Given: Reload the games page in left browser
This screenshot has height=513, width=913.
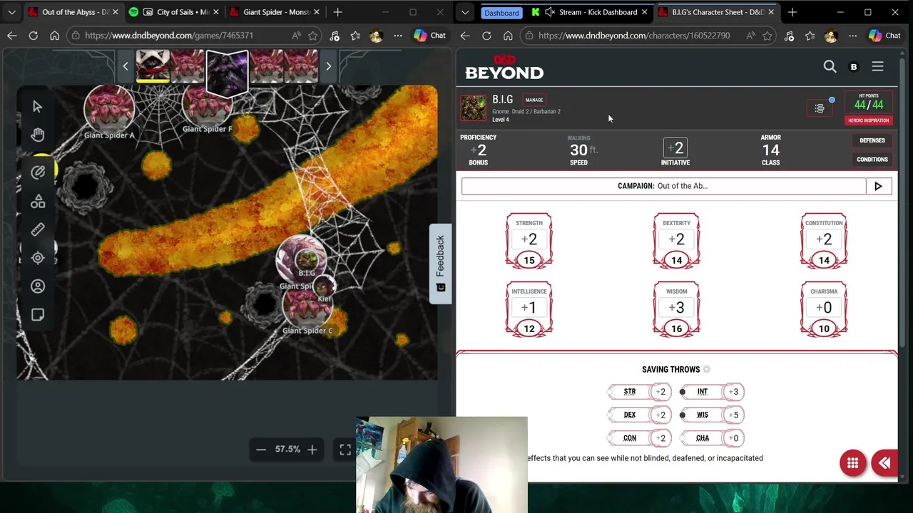Looking at the screenshot, I should click(33, 36).
